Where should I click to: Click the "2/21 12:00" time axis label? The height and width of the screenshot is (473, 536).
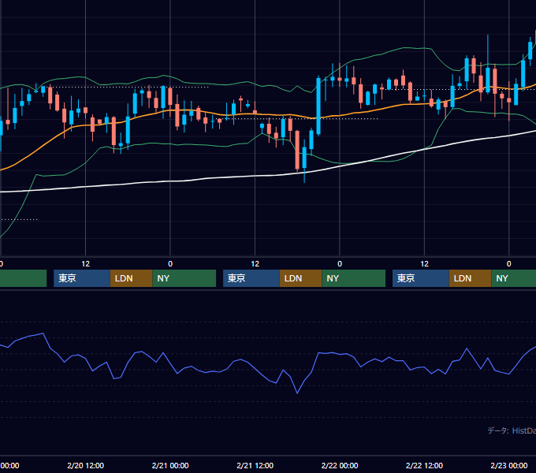tap(255, 465)
